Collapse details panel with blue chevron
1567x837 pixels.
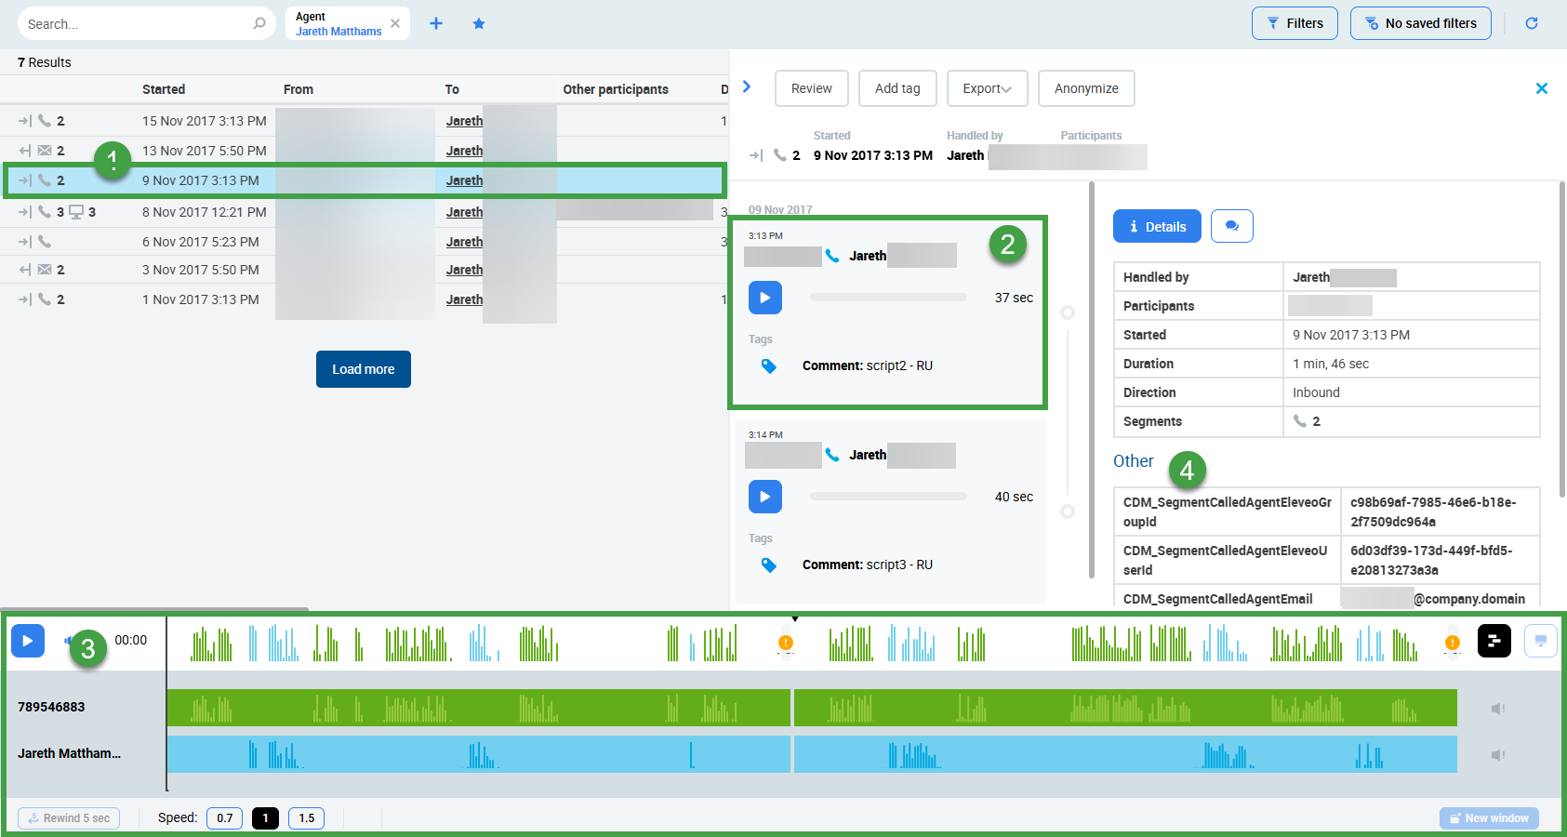coord(747,86)
